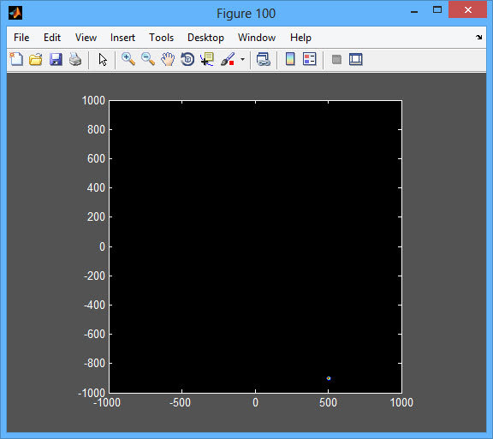Click the New Figure icon
The width and height of the screenshot is (493, 439).
click(x=16, y=59)
